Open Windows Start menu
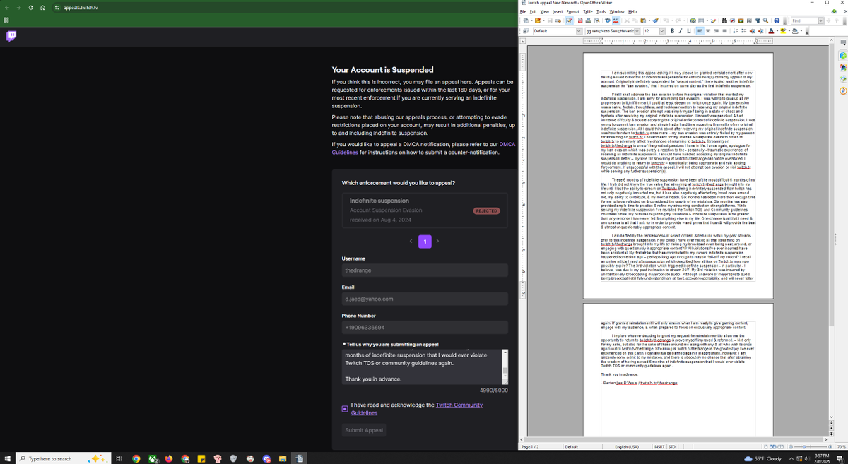 pos(7,458)
